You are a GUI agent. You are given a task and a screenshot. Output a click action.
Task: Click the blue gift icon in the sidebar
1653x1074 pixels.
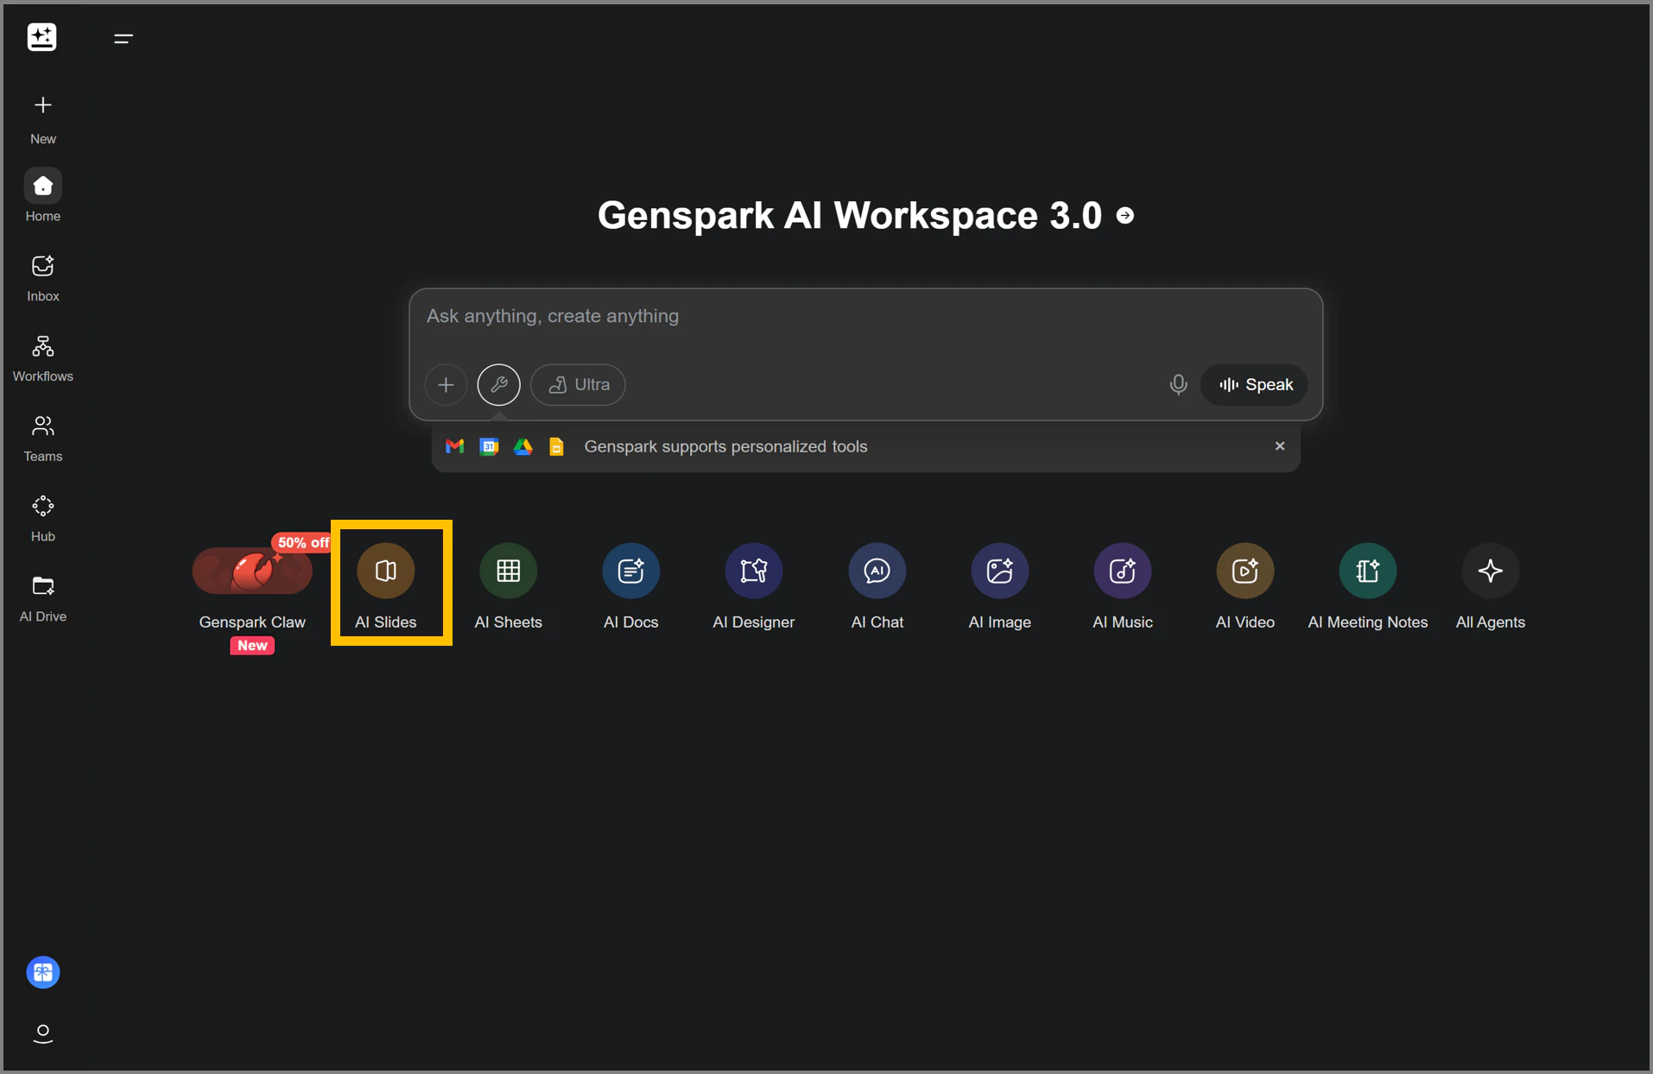pos(43,972)
